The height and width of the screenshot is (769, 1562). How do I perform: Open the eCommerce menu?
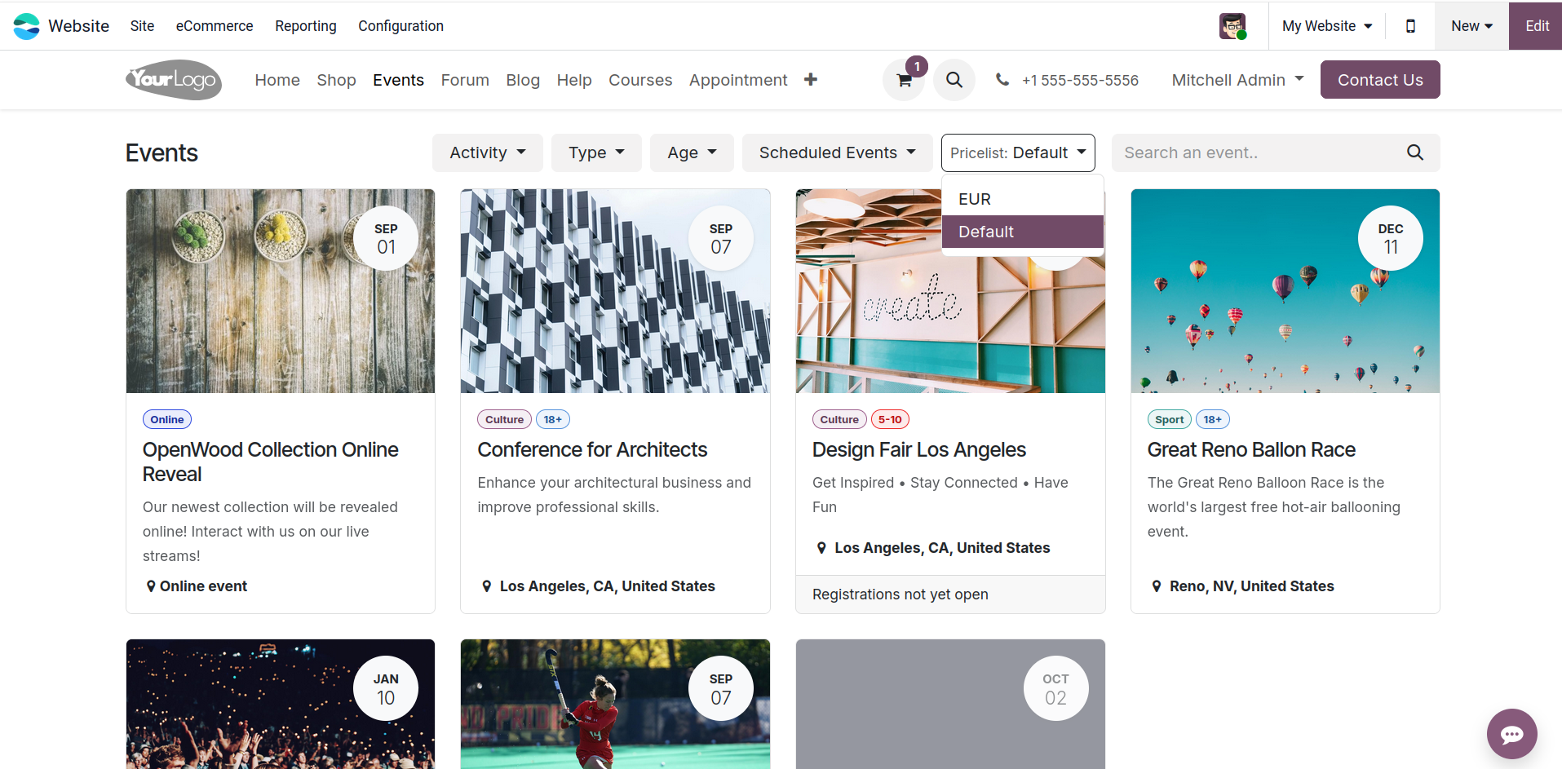pos(215,26)
